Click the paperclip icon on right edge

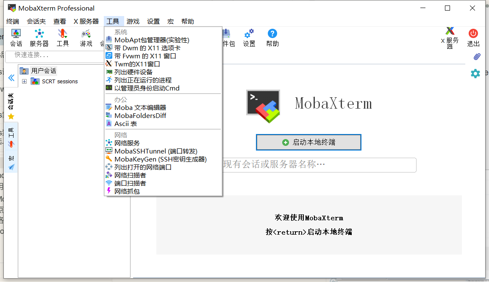pos(477,57)
